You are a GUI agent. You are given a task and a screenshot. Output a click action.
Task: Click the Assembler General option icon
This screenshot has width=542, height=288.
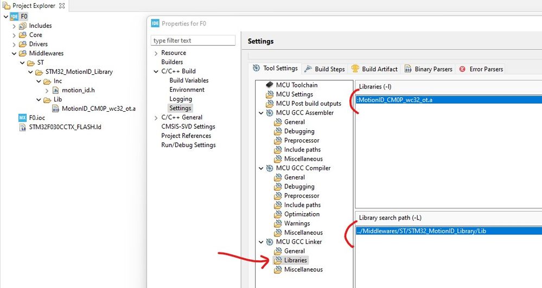click(278, 122)
